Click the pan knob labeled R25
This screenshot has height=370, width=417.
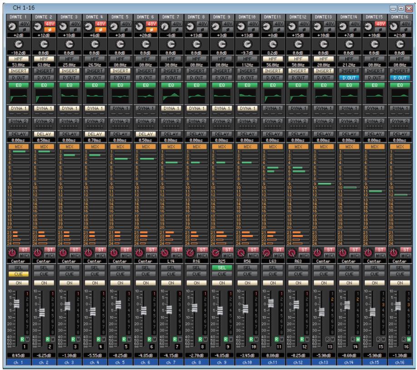coord(216,253)
